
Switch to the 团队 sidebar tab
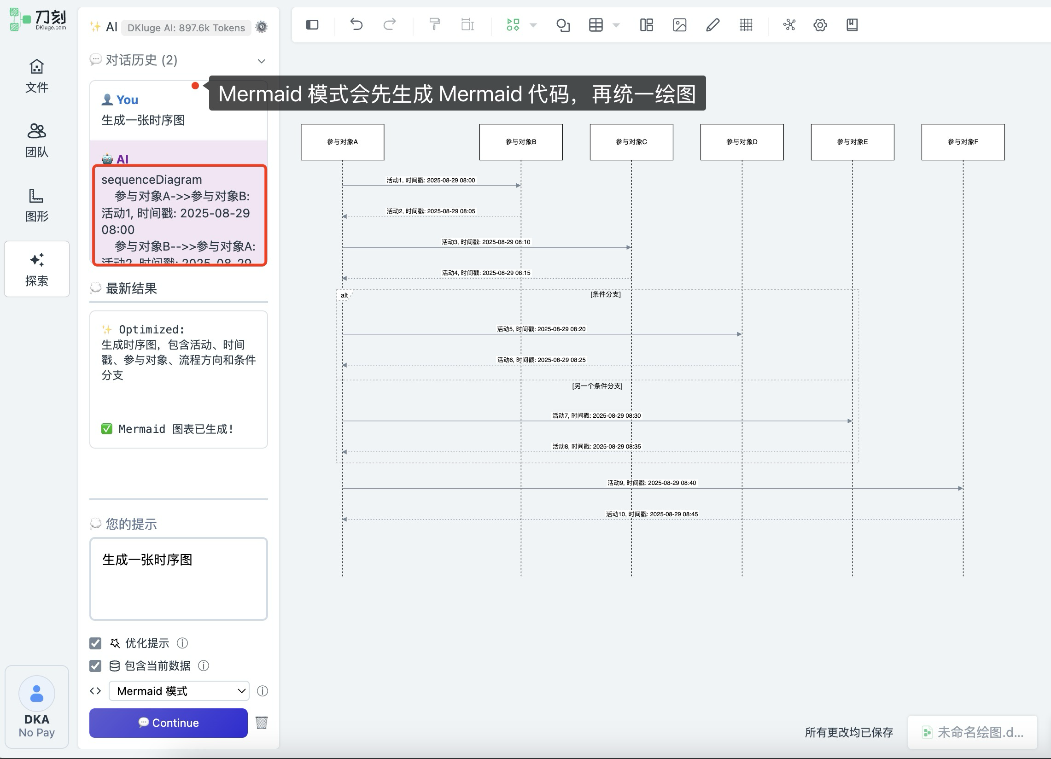[x=36, y=140]
